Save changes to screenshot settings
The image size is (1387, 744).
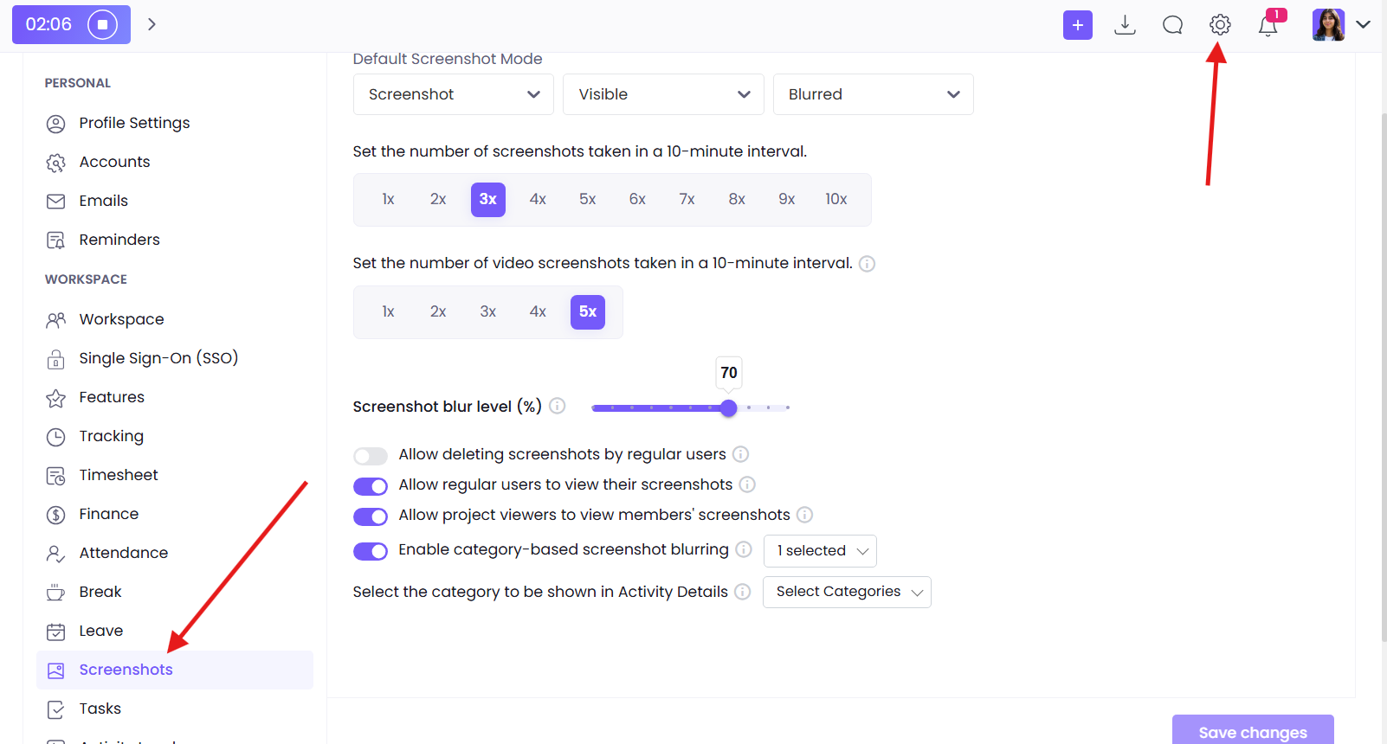tap(1252, 731)
